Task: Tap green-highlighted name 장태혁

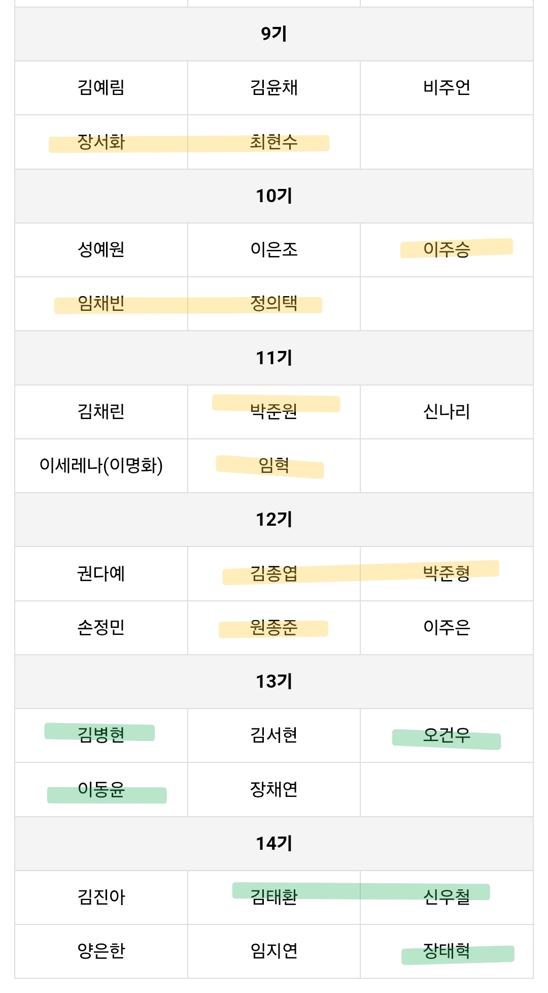Action: 447,951
